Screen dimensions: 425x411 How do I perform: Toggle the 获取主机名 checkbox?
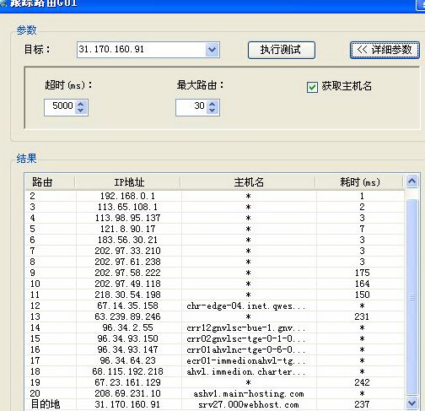pyautogui.click(x=312, y=87)
